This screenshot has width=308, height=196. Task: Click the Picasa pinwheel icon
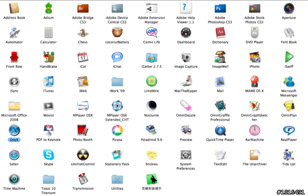117,130
